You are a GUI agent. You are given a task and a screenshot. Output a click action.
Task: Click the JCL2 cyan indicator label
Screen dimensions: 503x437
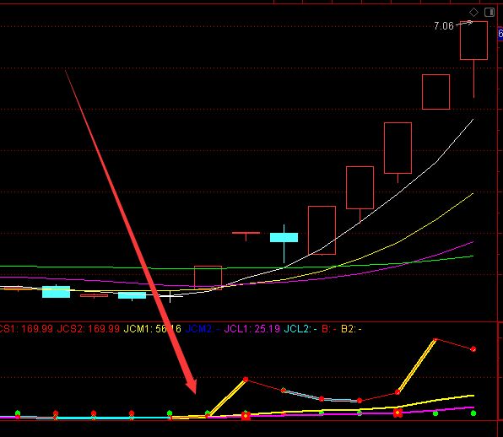point(300,329)
